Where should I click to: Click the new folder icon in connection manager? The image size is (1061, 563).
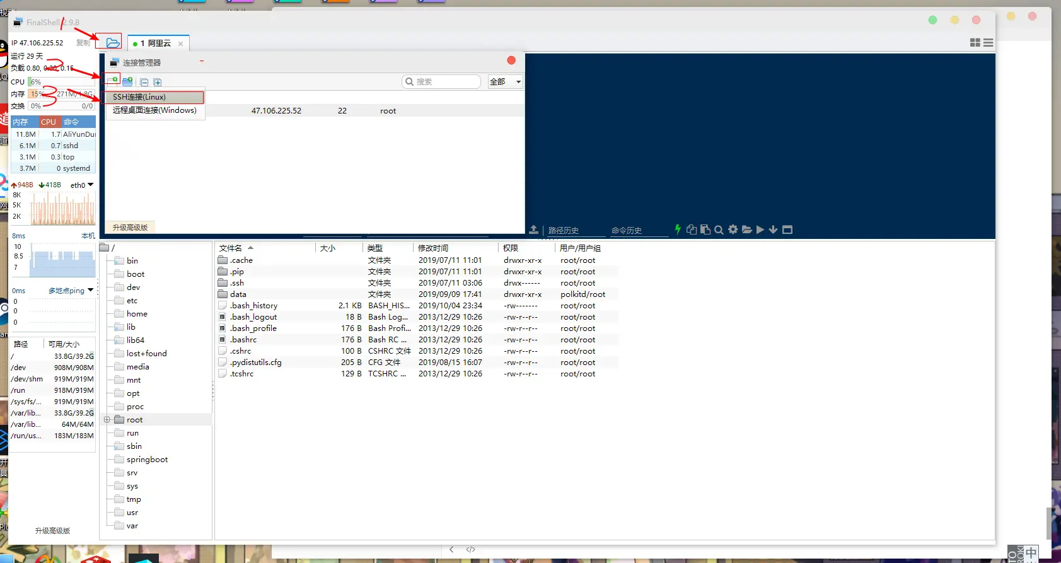tap(127, 82)
